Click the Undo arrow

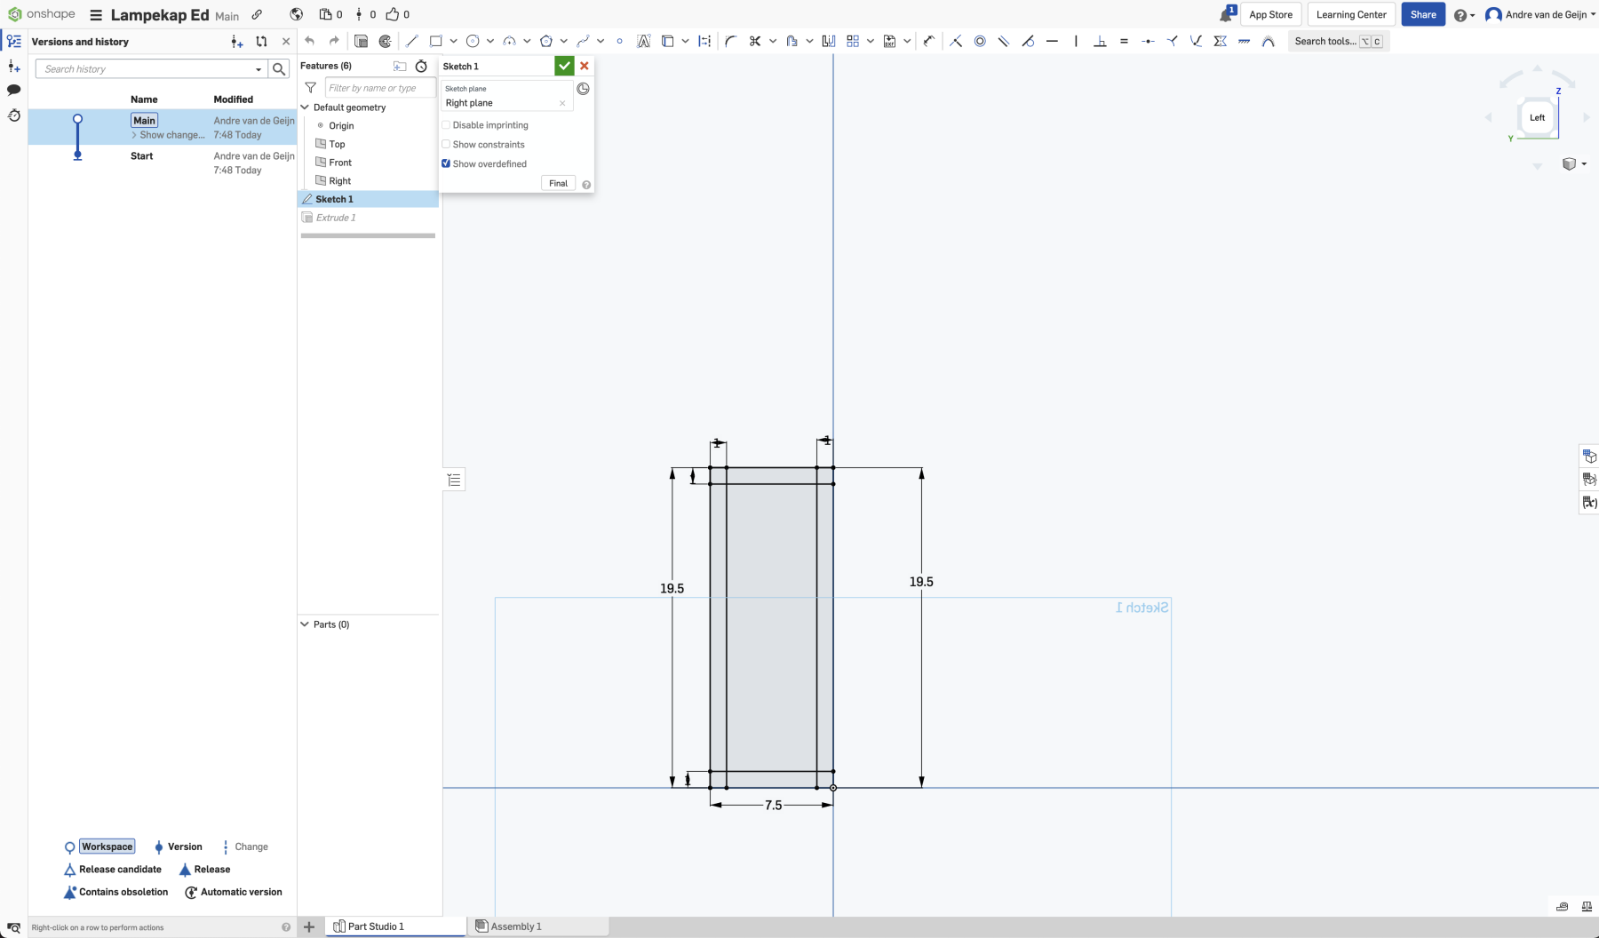pos(309,41)
